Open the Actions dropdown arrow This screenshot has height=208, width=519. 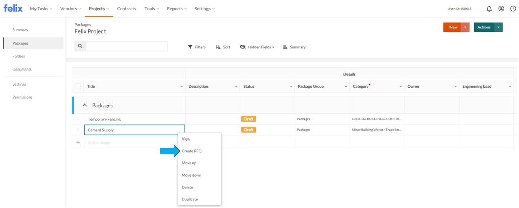click(x=498, y=27)
